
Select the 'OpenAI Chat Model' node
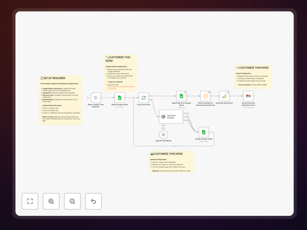(163, 135)
